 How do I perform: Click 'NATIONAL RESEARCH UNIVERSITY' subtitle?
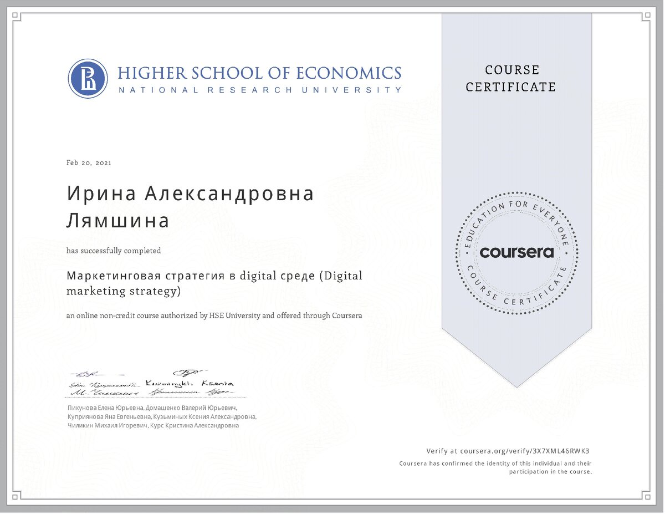point(259,90)
